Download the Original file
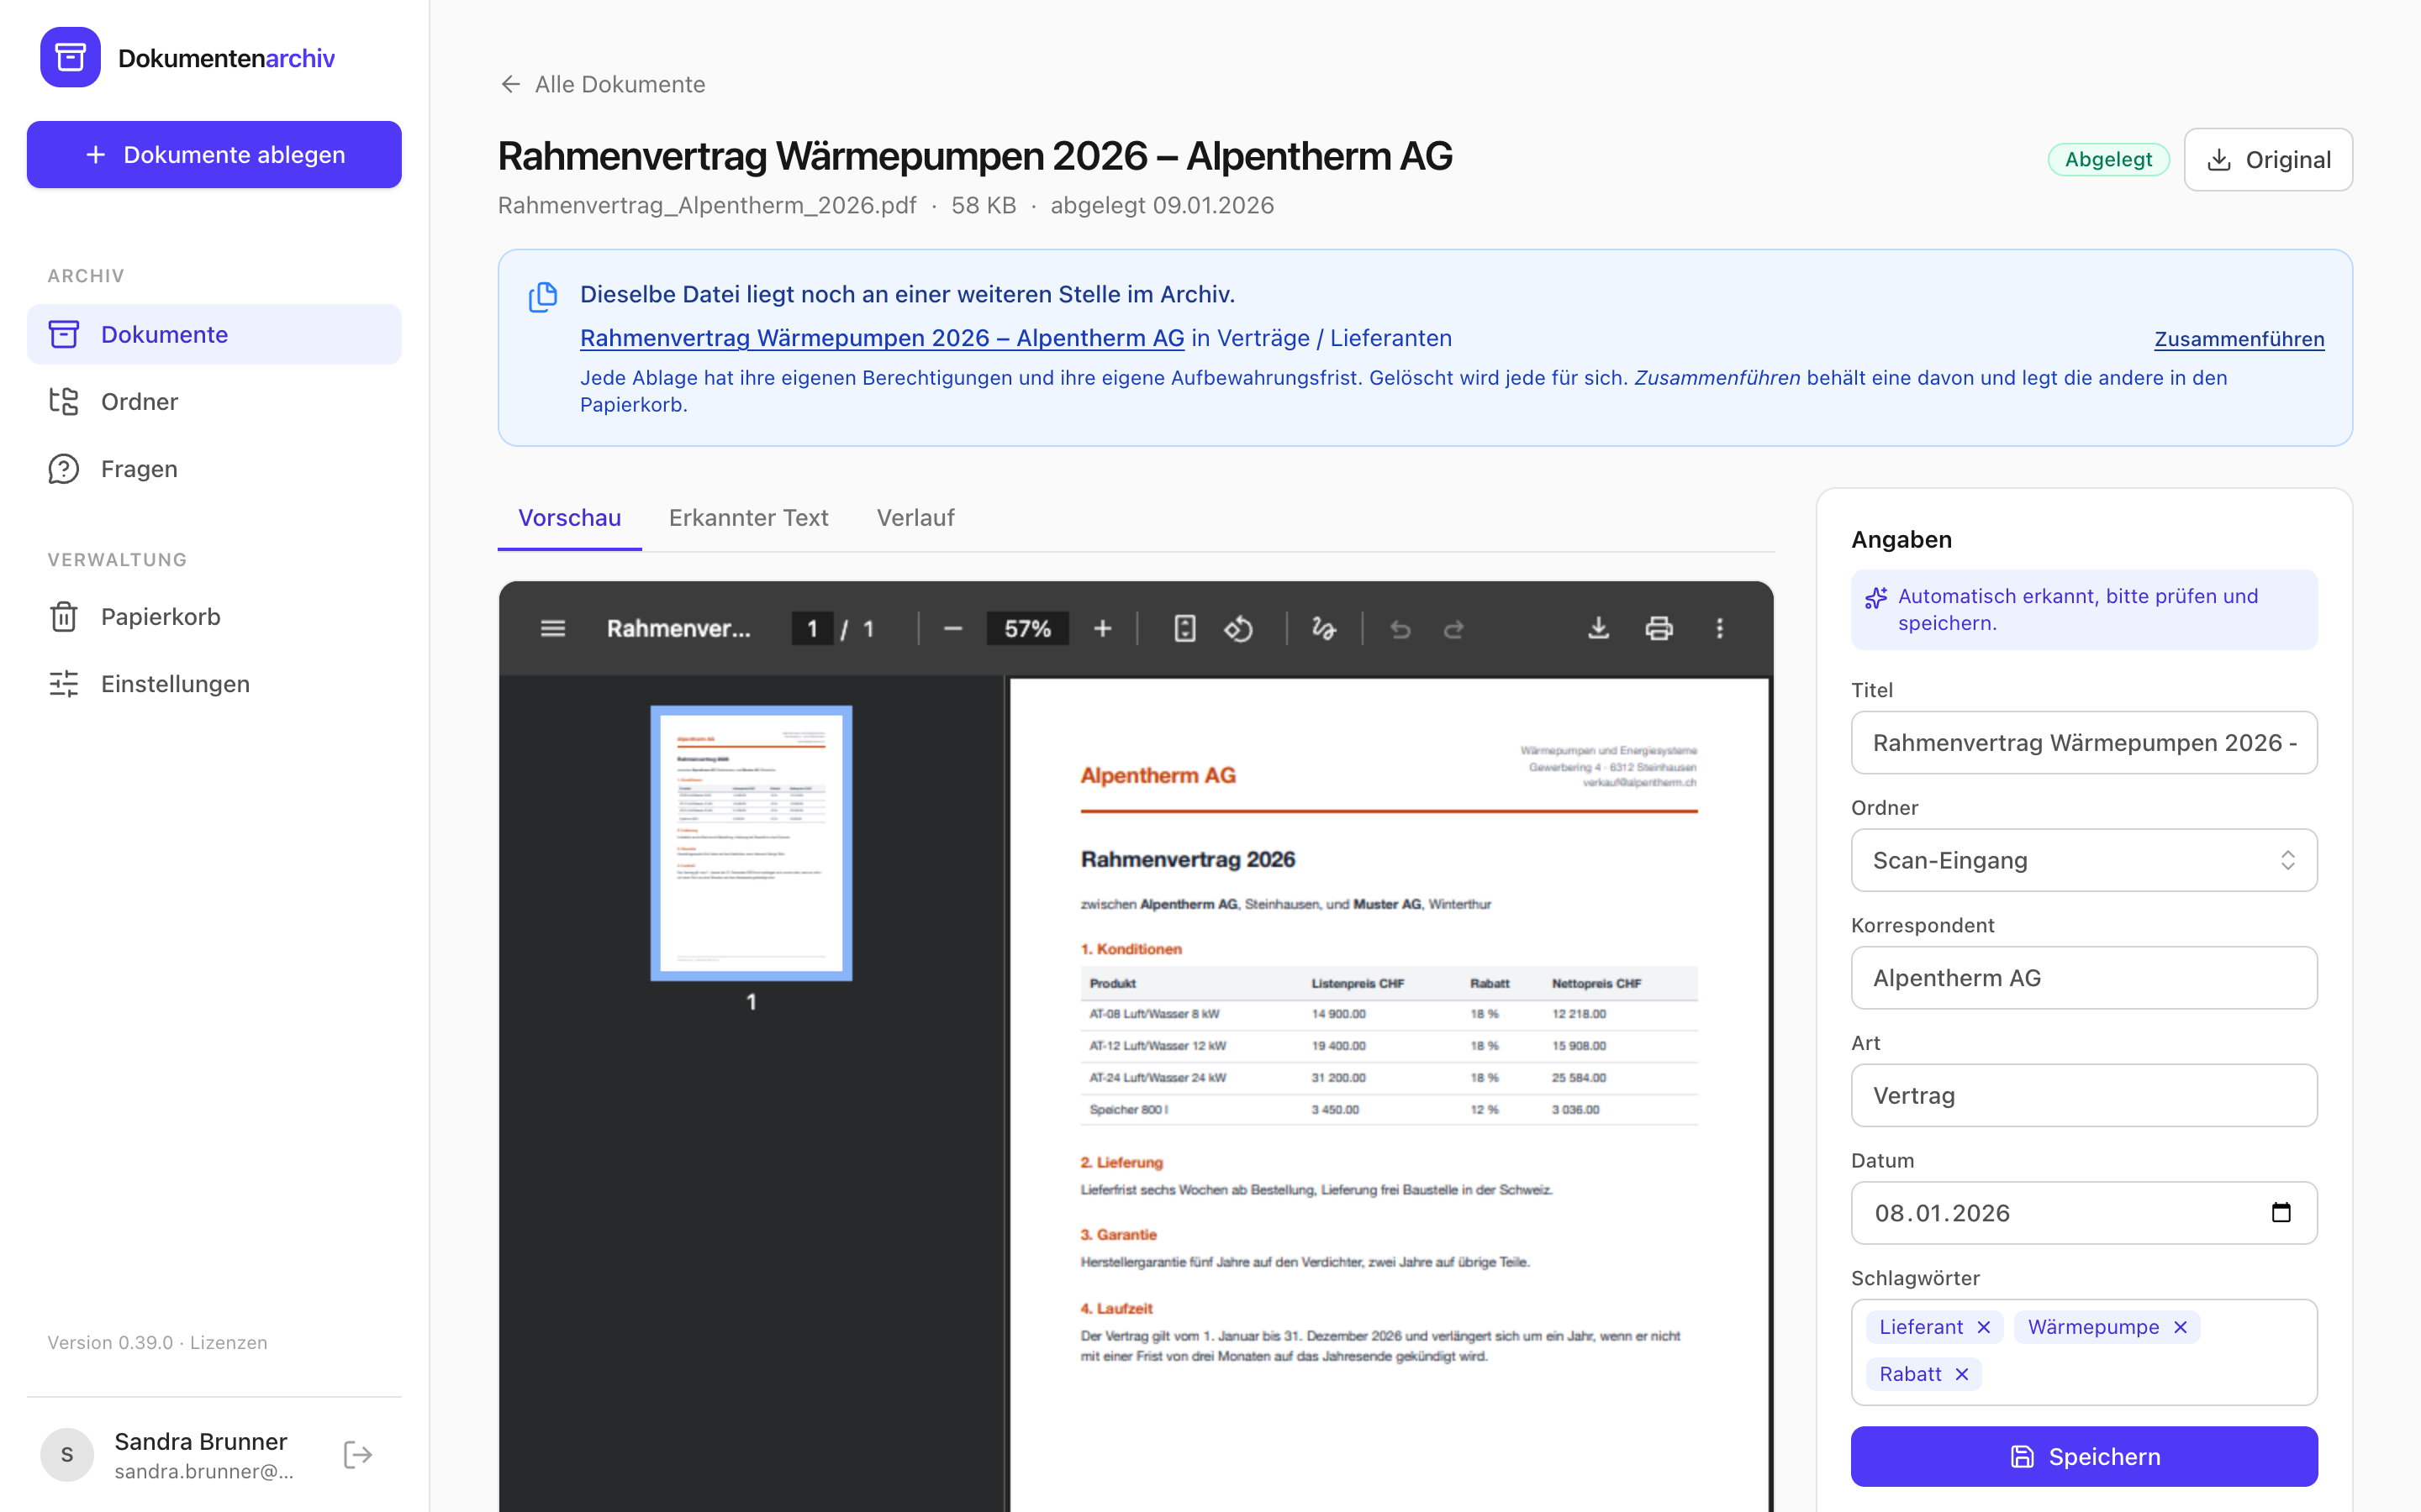The height and width of the screenshot is (1512, 2421). 2268,159
